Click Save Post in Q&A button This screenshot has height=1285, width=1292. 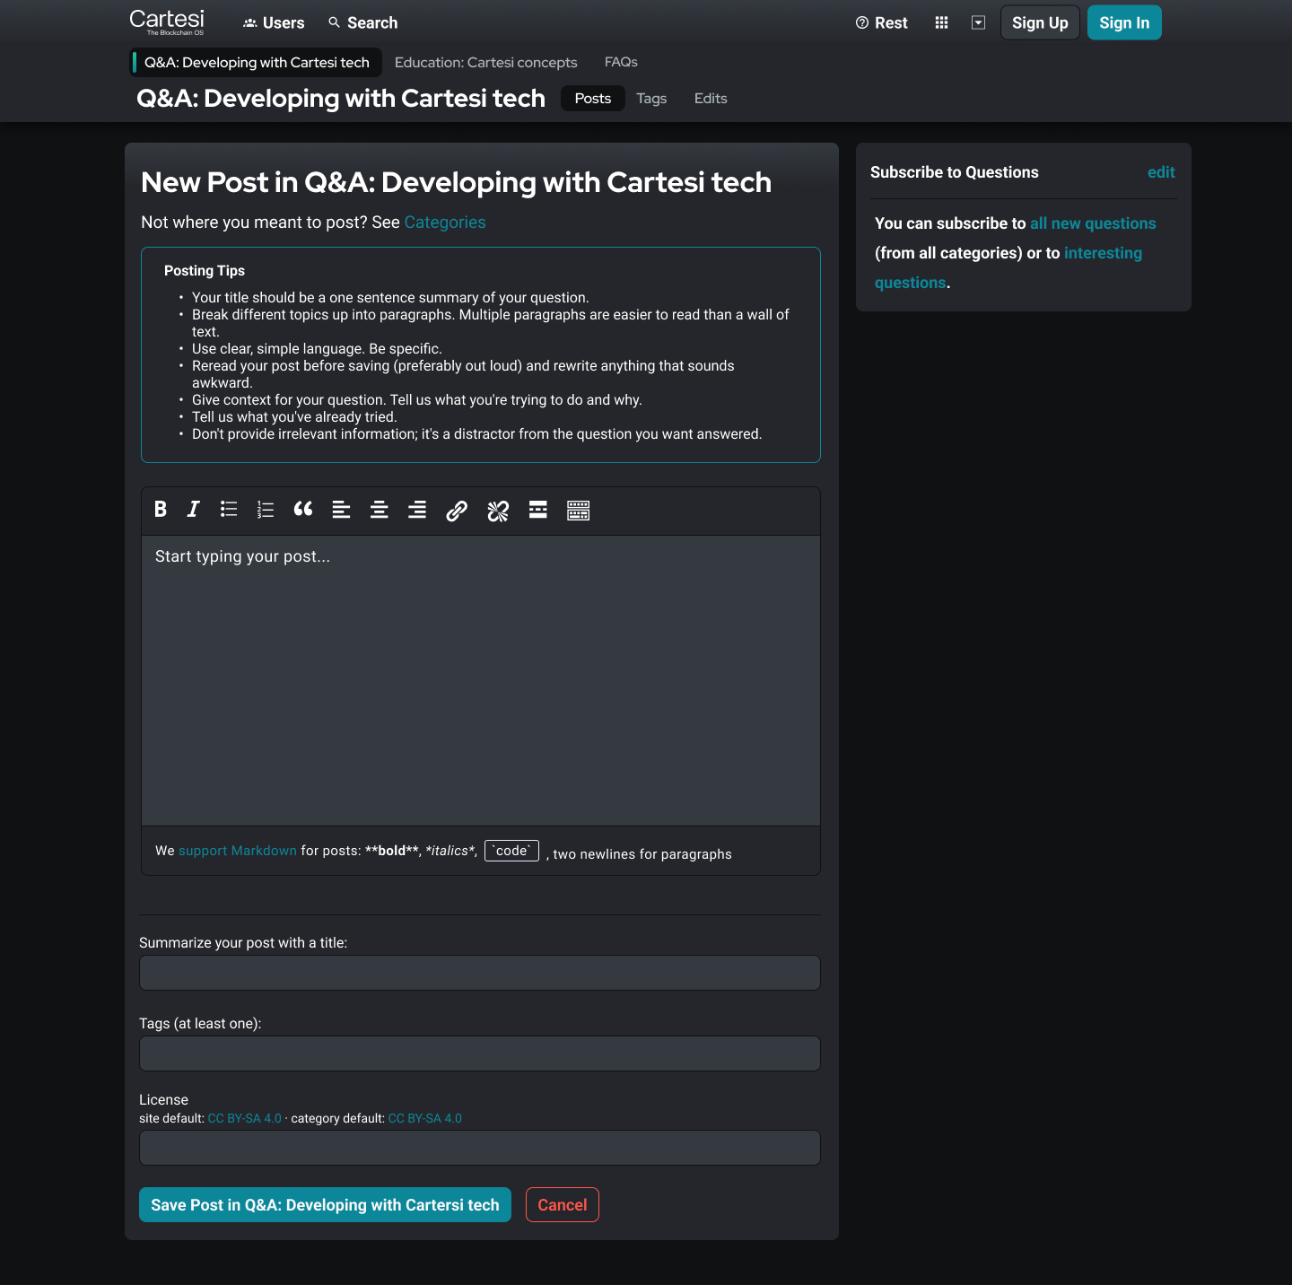coord(325,1205)
